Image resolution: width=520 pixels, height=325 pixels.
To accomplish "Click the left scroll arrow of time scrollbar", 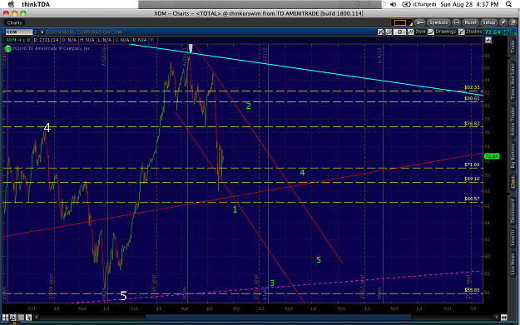I will coord(37,318).
